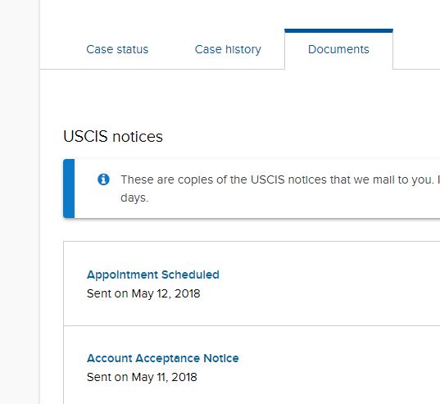Click blank area between the banner and notices list
Viewport: 440px width, 404px height.
pos(252,229)
